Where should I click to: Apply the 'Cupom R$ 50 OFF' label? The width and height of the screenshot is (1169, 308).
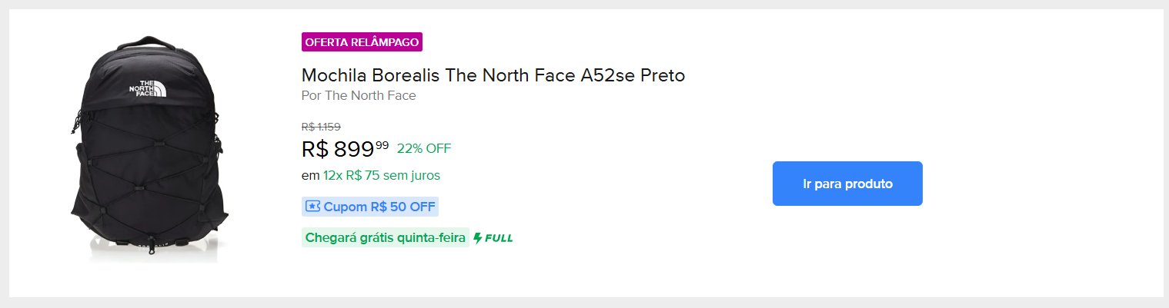(x=370, y=207)
